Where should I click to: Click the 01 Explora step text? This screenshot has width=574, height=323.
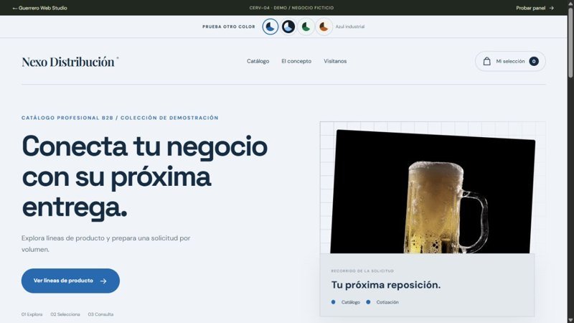[32, 314]
